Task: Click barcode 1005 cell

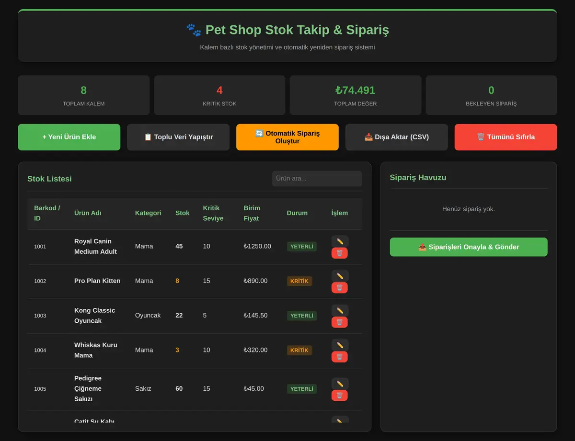Action: (40, 389)
